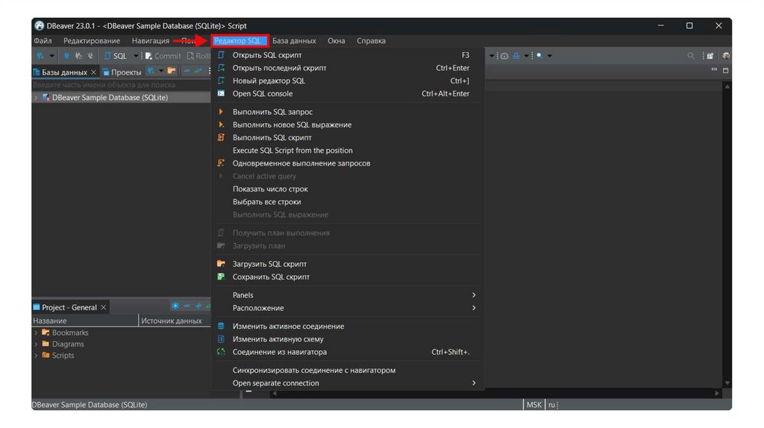This screenshot has width=764, height=428.
Task: Open the Справка menu
Action: [x=371, y=41]
